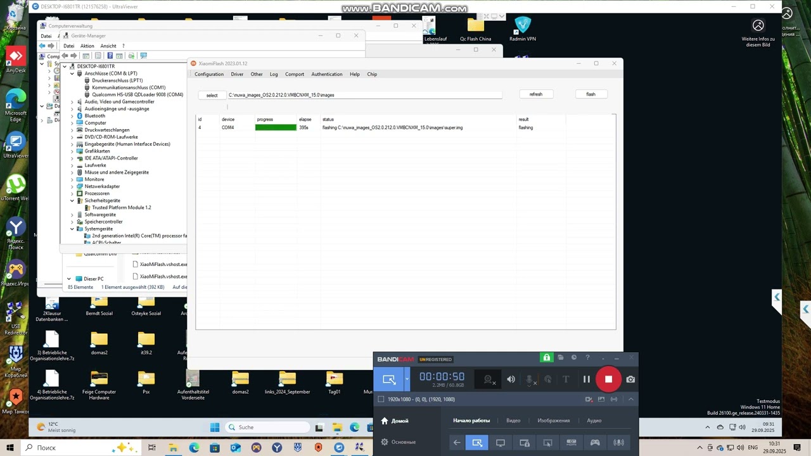This screenshot has width=811, height=456.
Task: Select Bandicam audio-only recording mode
Action: click(x=618, y=443)
